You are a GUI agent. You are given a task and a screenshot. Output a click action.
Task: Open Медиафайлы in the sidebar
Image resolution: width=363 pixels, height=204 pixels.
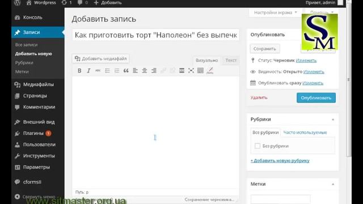(38, 84)
